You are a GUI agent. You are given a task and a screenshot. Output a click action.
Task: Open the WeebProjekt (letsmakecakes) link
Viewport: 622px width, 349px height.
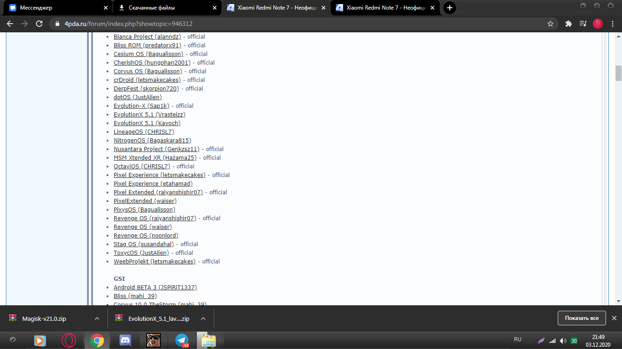click(x=154, y=262)
